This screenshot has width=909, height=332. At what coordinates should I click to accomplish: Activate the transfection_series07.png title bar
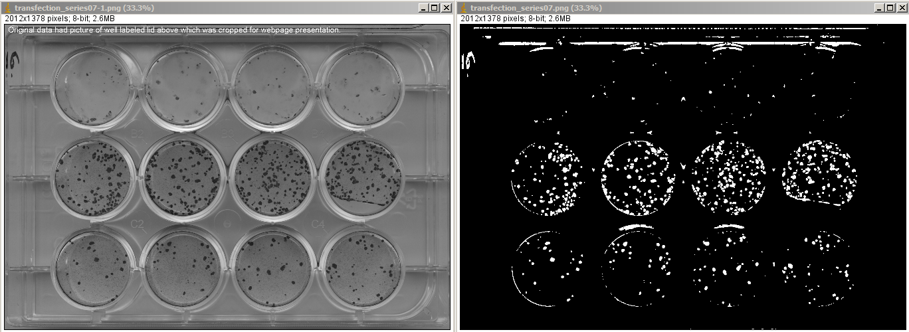[x=664, y=7]
